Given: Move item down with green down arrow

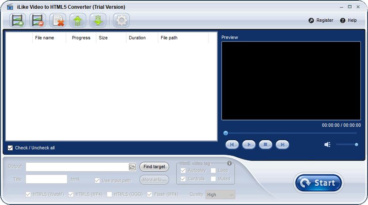Looking at the screenshot, I should 98,20.
